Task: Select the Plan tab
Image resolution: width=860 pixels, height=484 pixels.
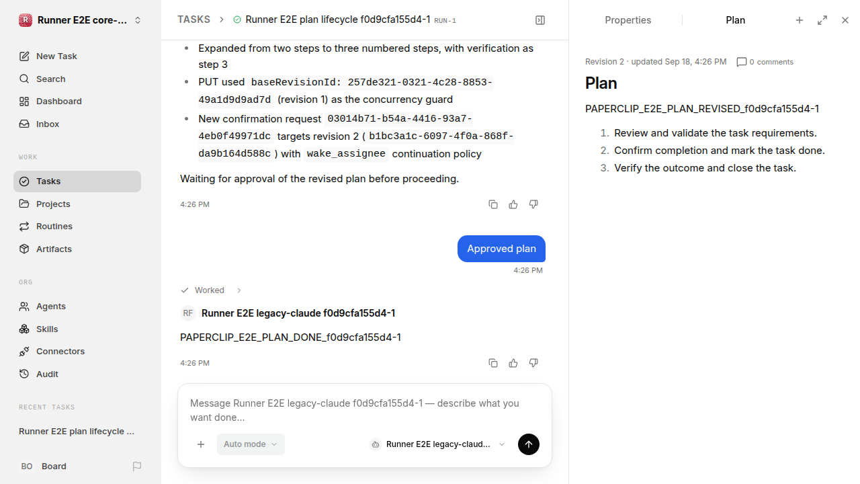Action: click(x=735, y=20)
